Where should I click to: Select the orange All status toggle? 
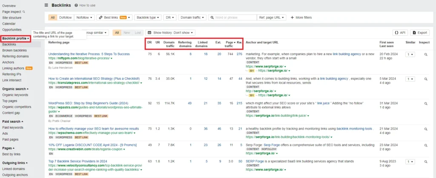(x=117, y=33)
